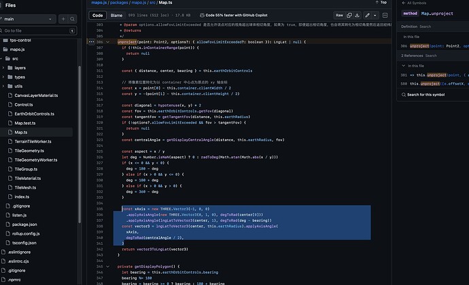Open .eslintignore file
Viewport: 469px width, 285px height.
(19, 252)
